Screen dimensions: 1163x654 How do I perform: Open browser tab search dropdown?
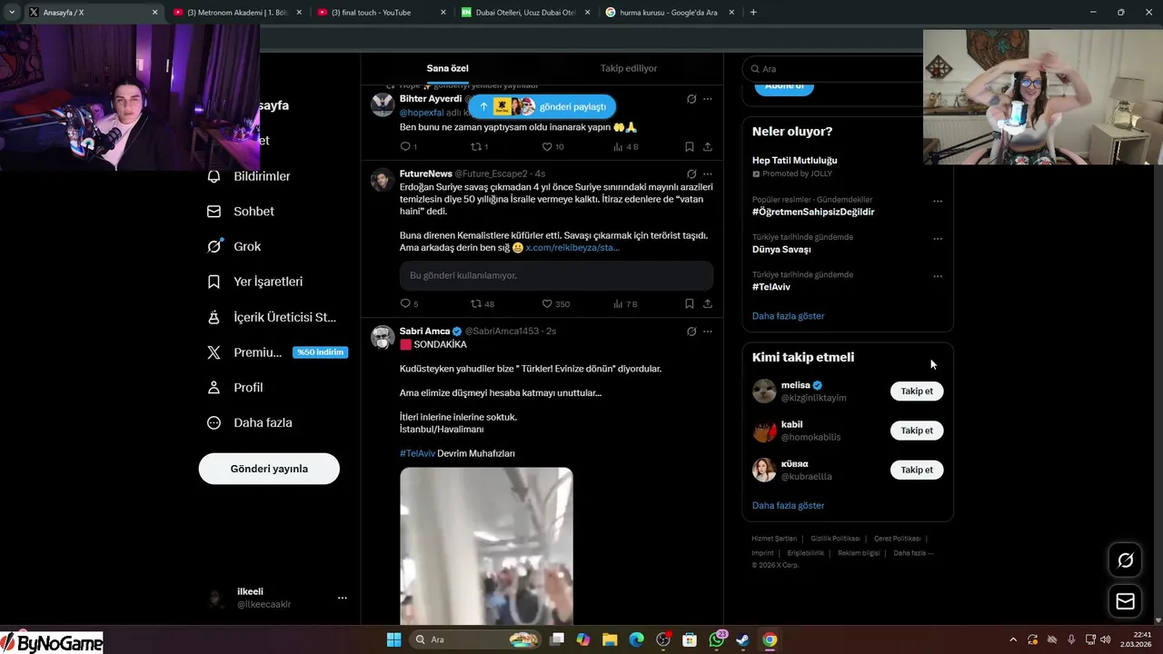[x=12, y=12]
